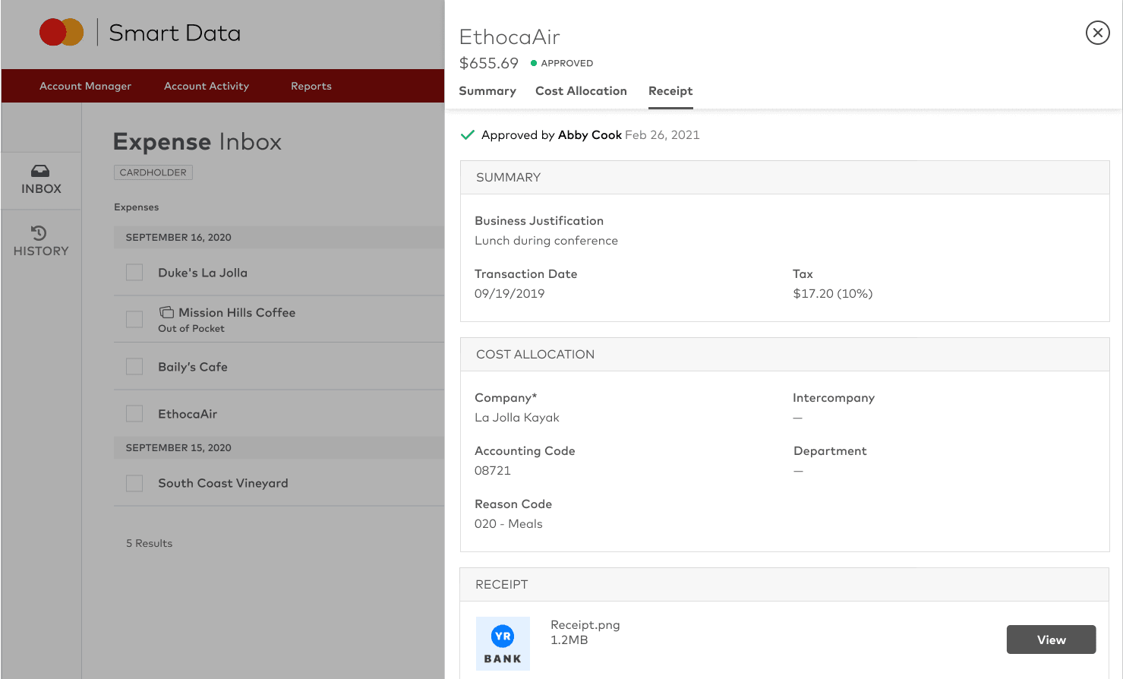This screenshot has width=1123, height=679.
Task: Click the Intercompany field label
Action: (x=834, y=398)
